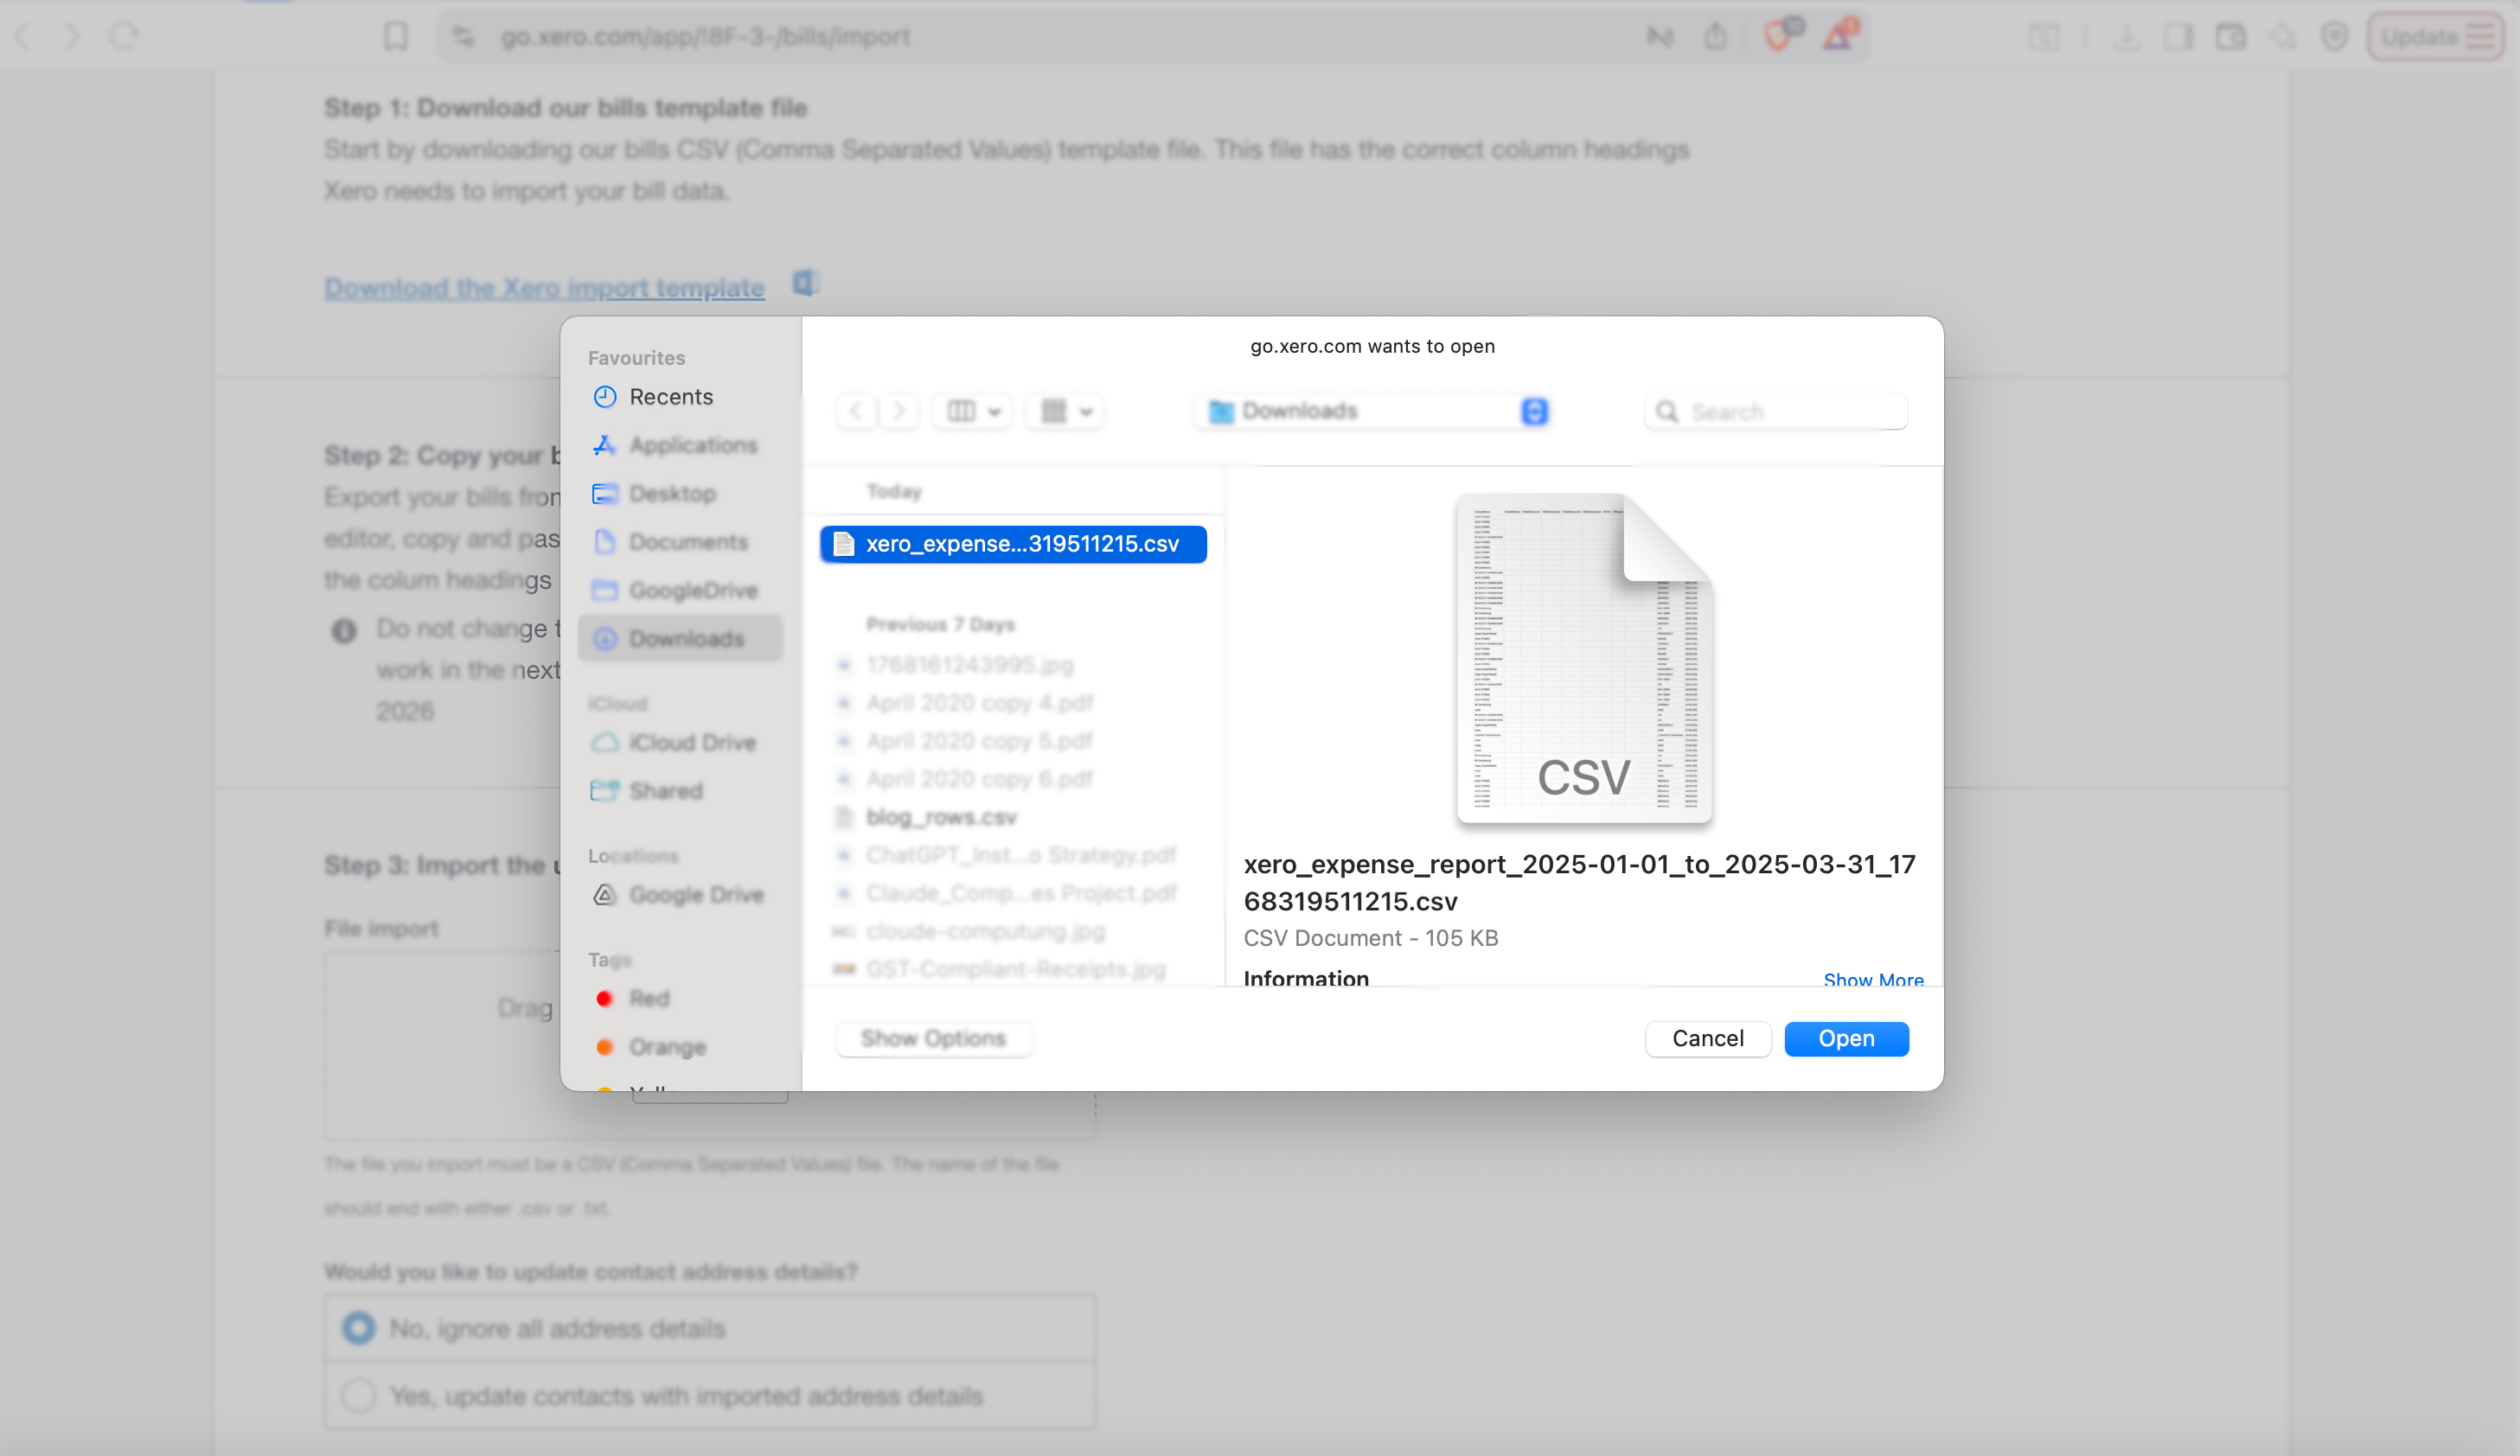The height and width of the screenshot is (1456, 2520).
Task: Select 'Yes, update contacts with imported address'
Action: [709, 1395]
